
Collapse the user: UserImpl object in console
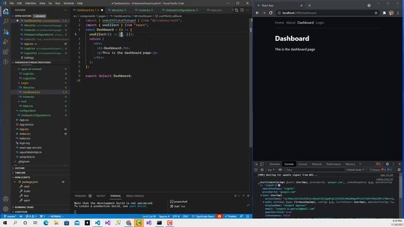261,195
